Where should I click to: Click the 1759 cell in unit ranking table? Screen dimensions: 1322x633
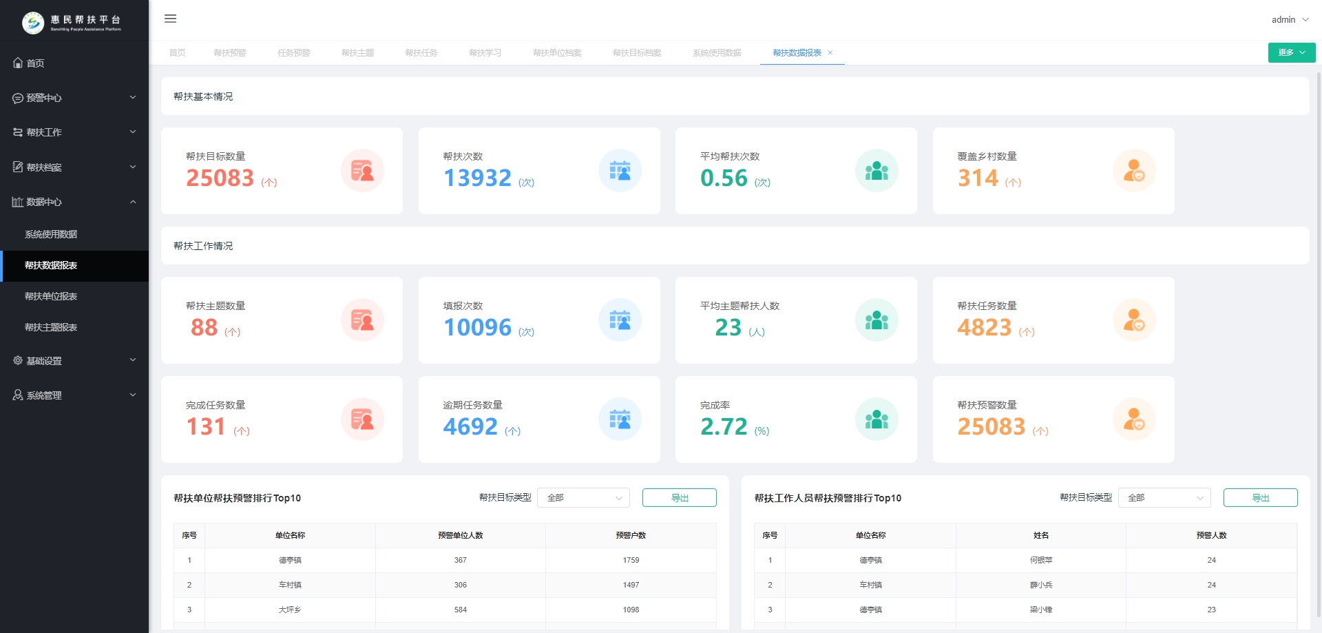coord(631,560)
